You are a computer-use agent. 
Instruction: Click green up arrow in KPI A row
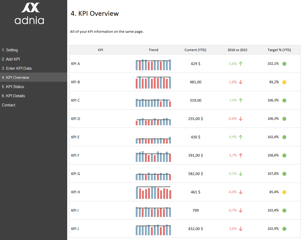[x=241, y=64]
